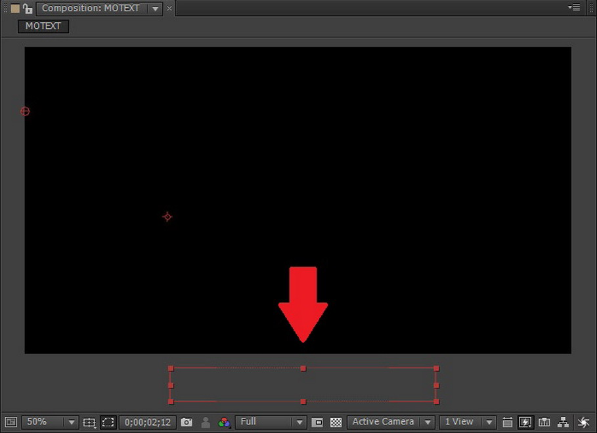Open Show Channel RGB color icon
Viewport: 597px width, 433px height.
(x=224, y=423)
